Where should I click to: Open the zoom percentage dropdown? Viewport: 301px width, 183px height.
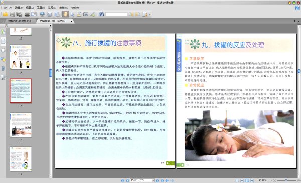click(271, 180)
